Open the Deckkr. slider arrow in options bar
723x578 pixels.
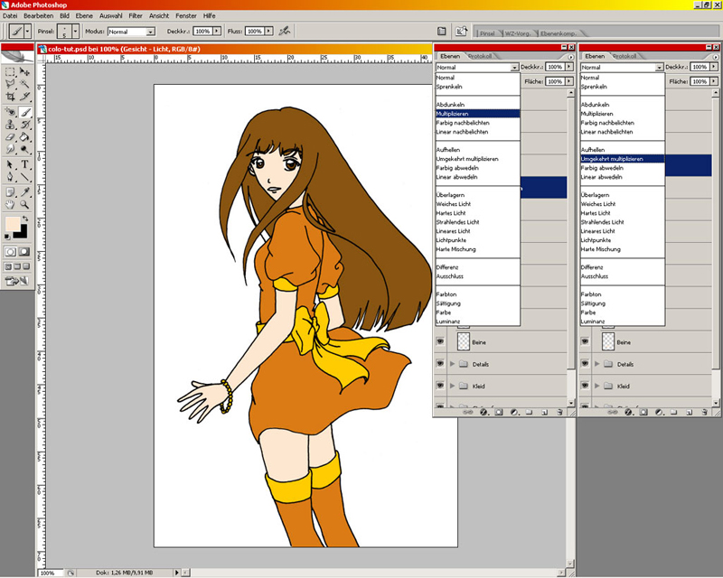pos(217,31)
